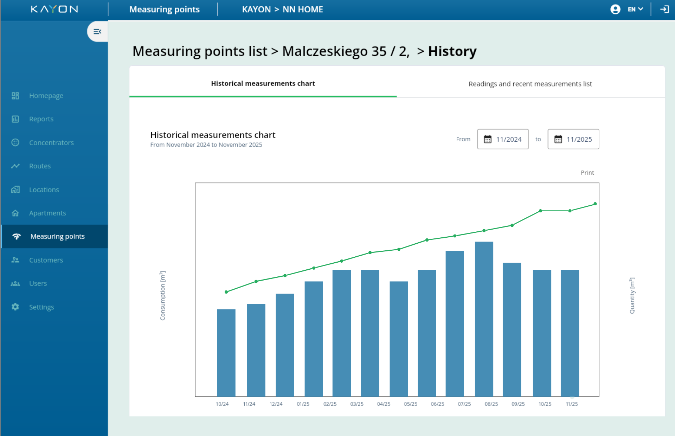Switch to Readings and recent measurements list tab
Image resolution: width=675 pixels, height=436 pixels.
coord(530,84)
